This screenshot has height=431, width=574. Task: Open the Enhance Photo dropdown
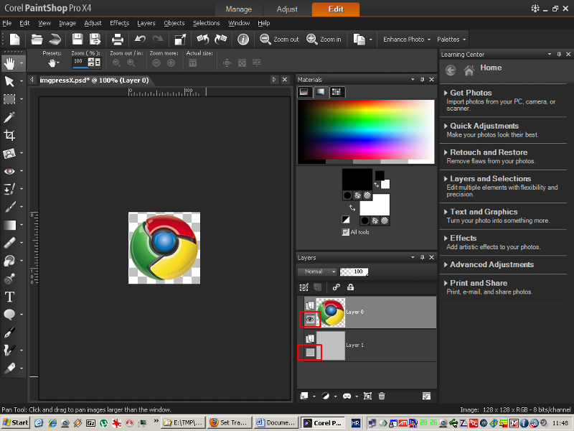pyautogui.click(x=406, y=40)
